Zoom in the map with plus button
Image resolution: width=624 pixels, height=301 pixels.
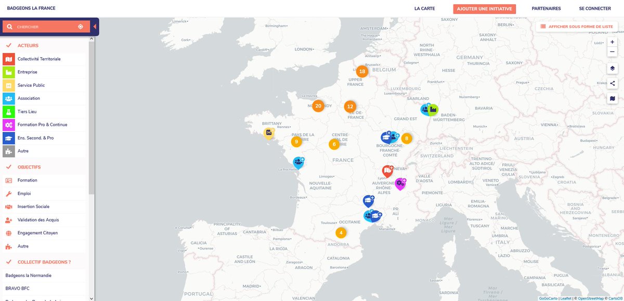(x=612, y=42)
